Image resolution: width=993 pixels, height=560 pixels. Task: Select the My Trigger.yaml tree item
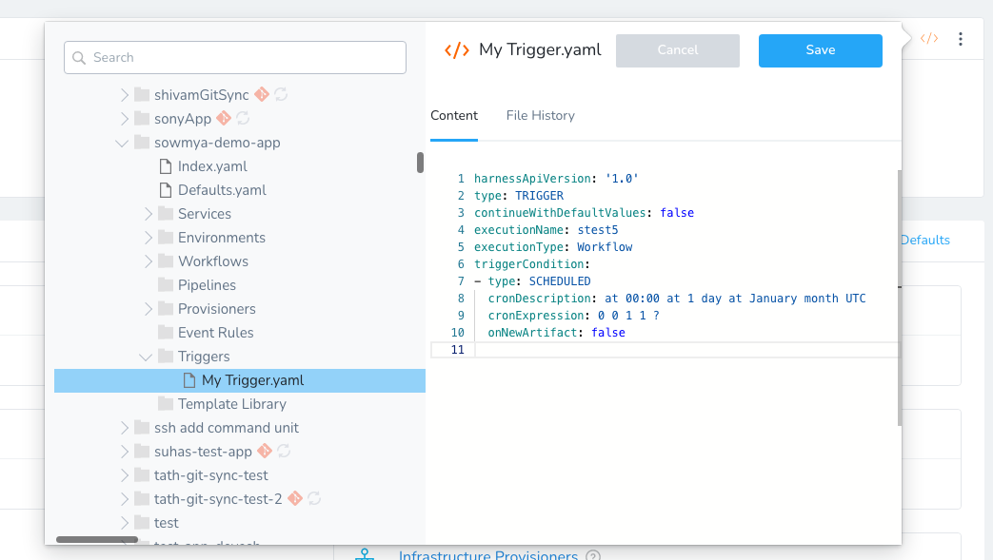click(x=240, y=380)
